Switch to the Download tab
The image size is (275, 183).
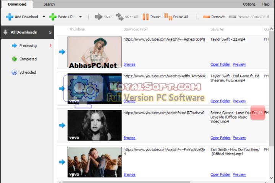click(x=17, y=4)
